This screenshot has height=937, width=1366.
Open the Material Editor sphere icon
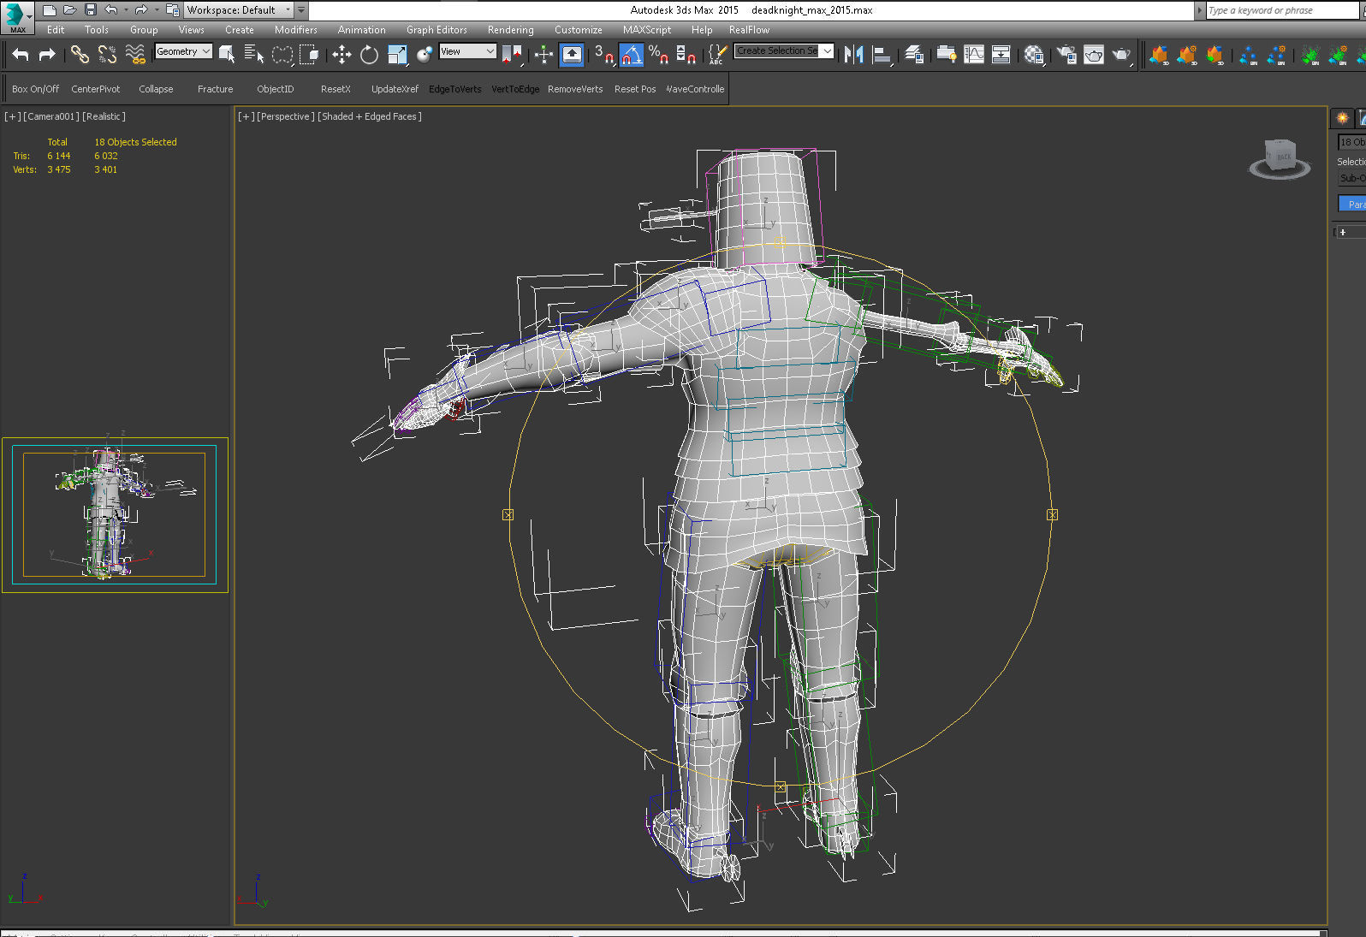[1034, 55]
